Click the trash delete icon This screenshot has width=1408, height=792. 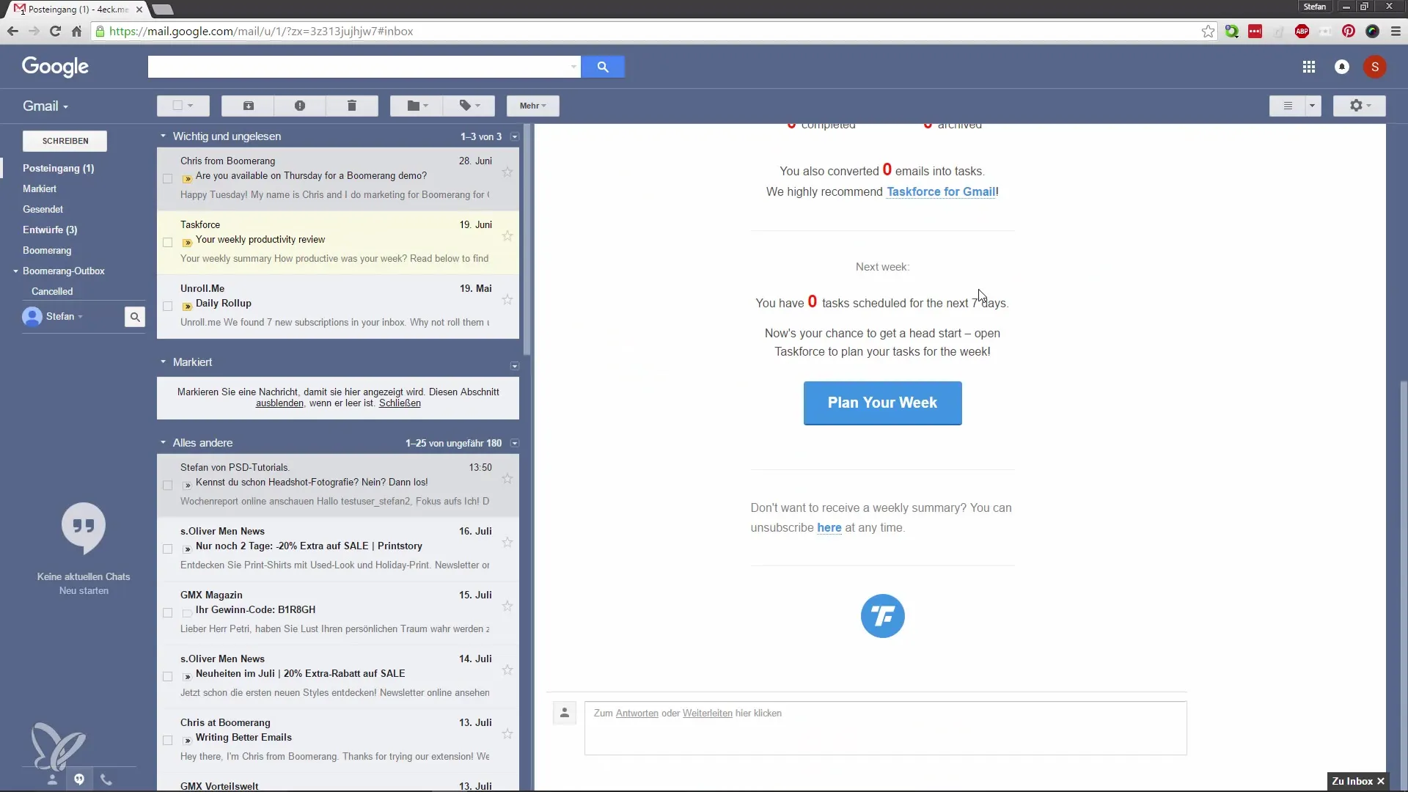(x=352, y=106)
